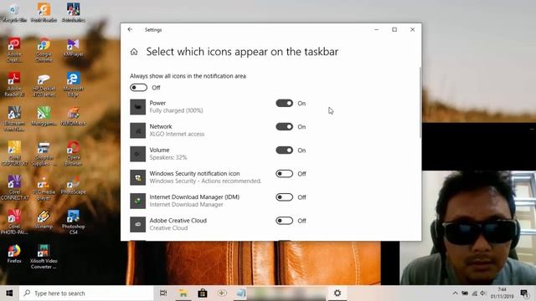Select the VLC media player shortcut
536x301 pixels.
pos(44,187)
